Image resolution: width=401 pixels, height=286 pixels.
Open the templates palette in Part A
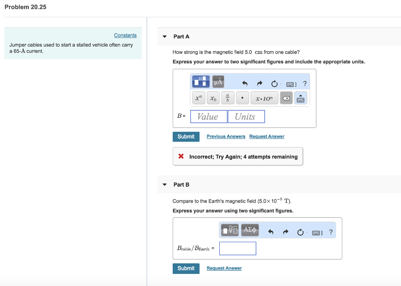coord(201,82)
